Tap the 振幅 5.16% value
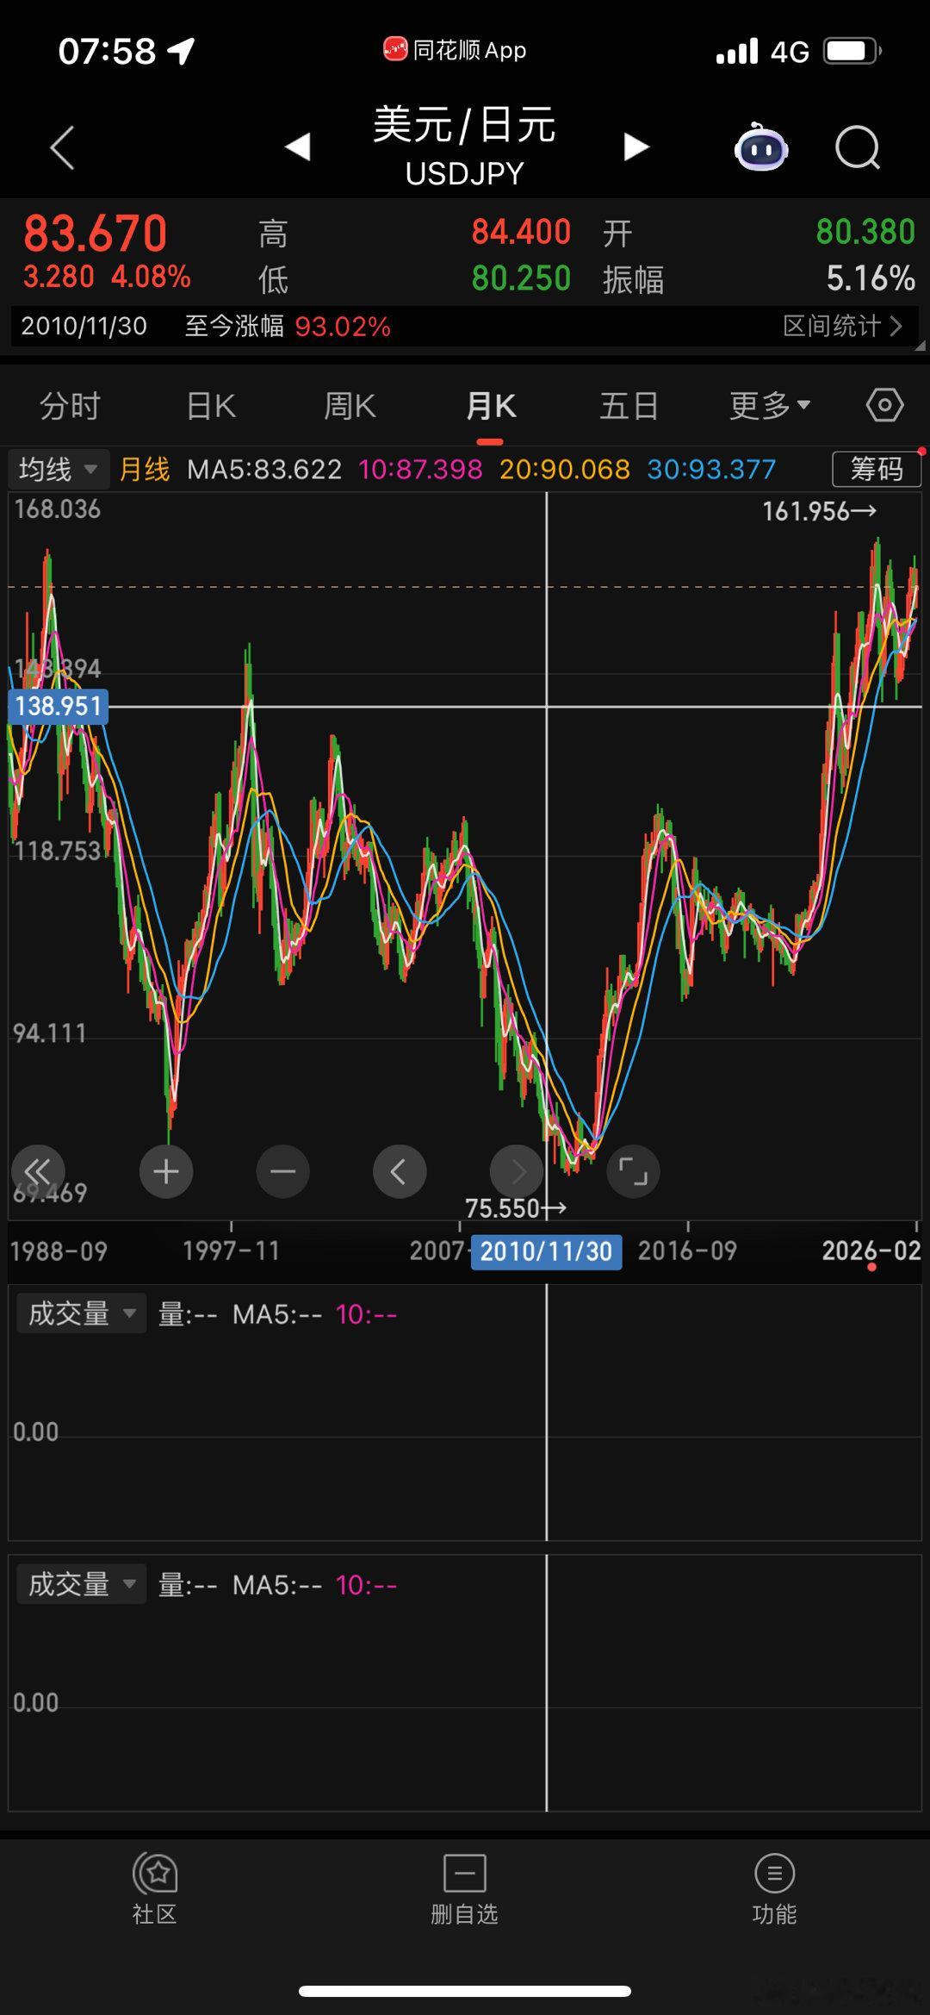The height and width of the screenshot is (2015, 930). (x=870, y=278)
